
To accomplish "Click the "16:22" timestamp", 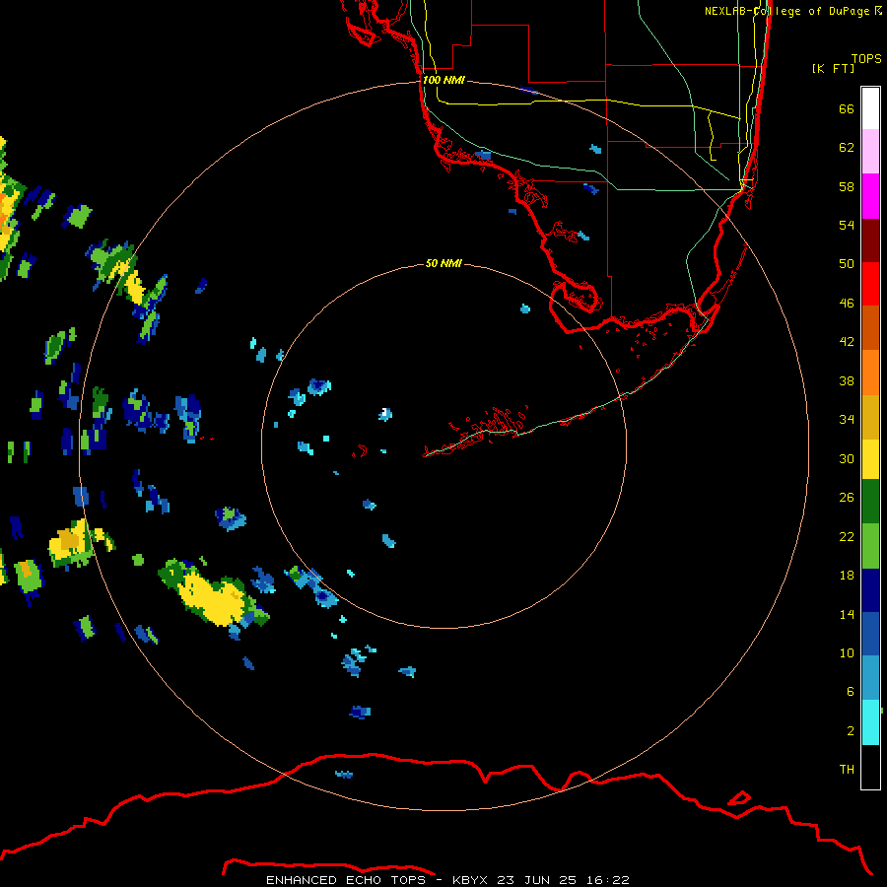I will 607,880.
